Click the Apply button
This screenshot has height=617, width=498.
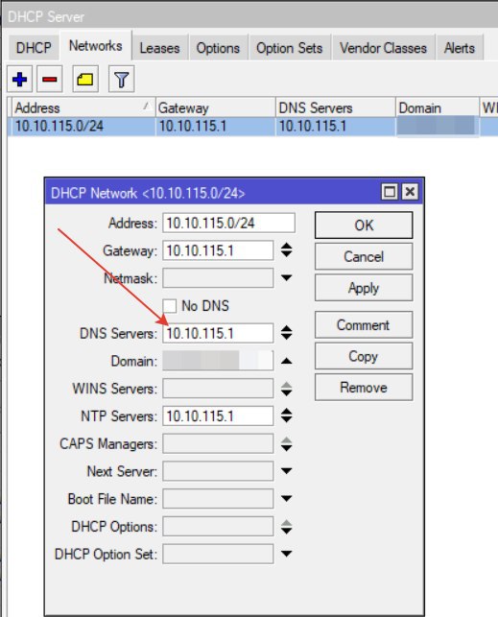[364, 288]
